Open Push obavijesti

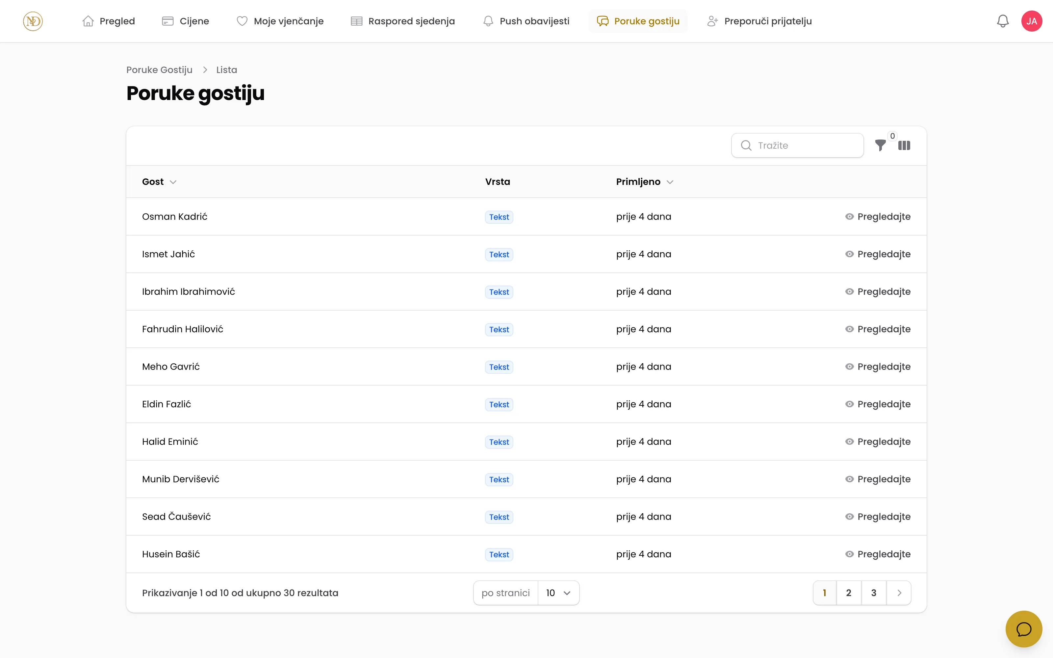526,21
